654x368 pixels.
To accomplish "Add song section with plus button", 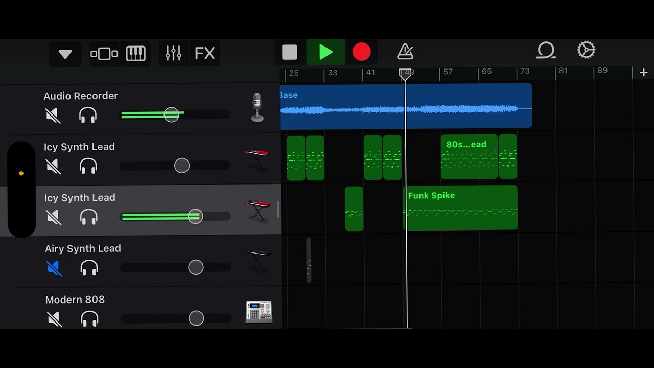I will pyautogui.click(x=644, y=73).
